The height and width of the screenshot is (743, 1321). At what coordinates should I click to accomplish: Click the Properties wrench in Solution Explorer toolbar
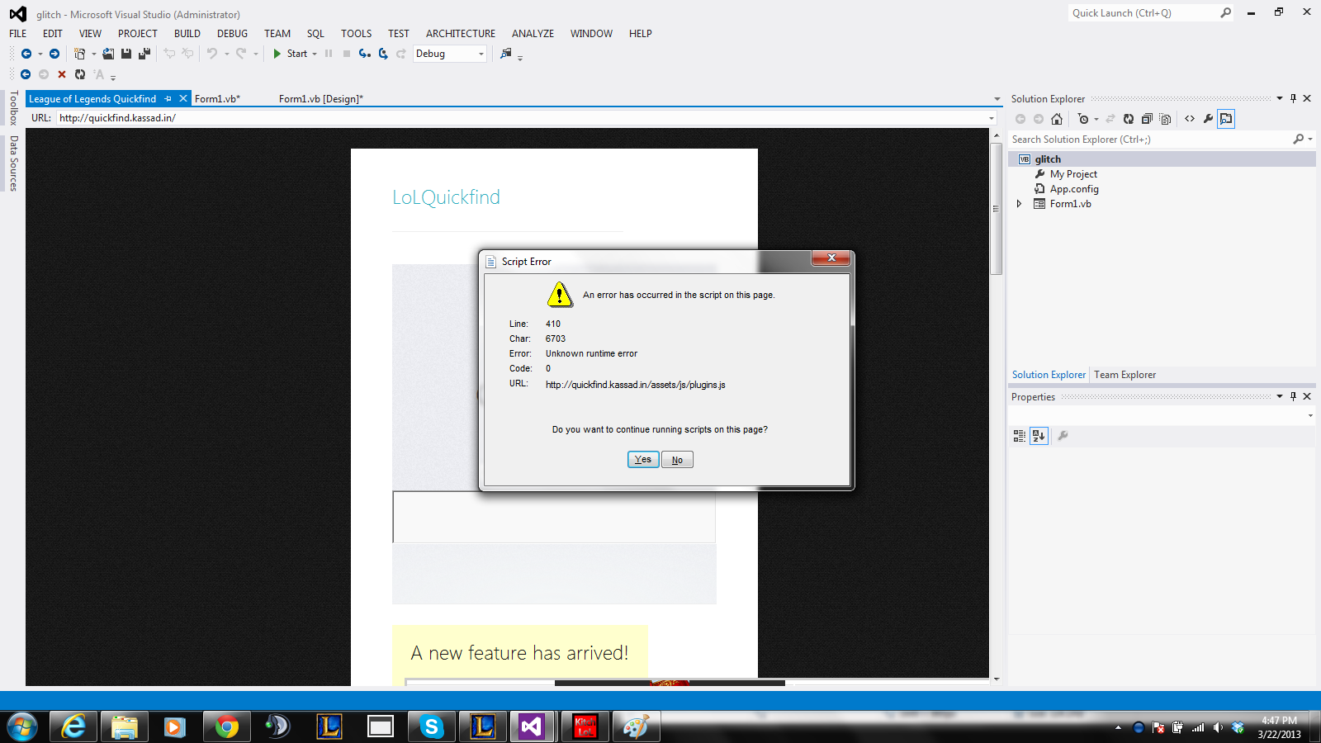point(1208,119)
